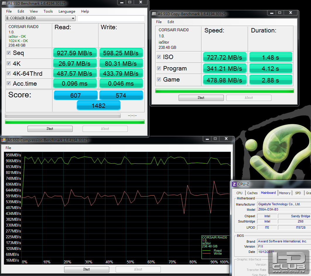The height and width of the screenshot is (276, 311).
Task: Click the 4K-64Thrd write result 433.79 MB/s
Action: 121,73
